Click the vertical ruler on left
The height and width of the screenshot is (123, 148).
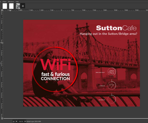pos(2,64)
